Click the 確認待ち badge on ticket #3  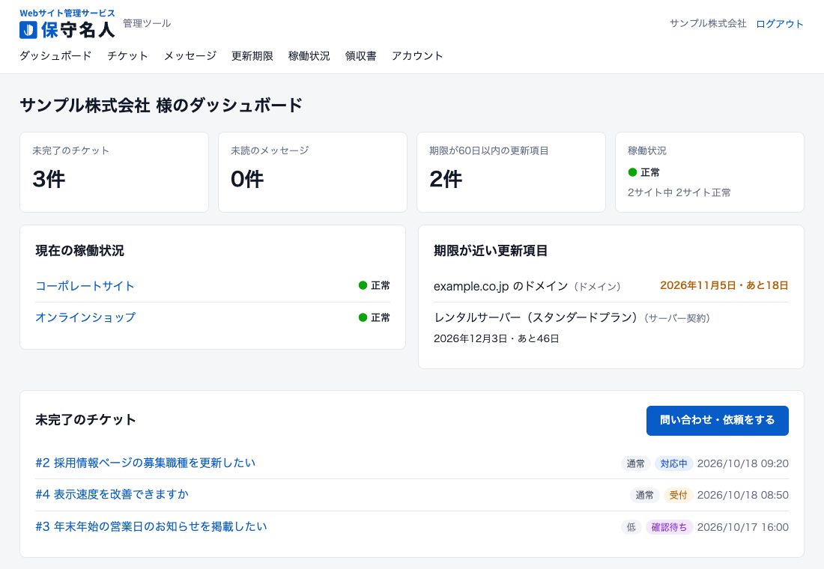tap(669, 527)
